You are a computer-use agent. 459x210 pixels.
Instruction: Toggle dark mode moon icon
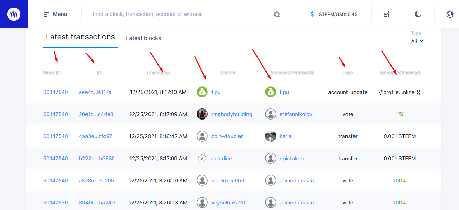418,14
